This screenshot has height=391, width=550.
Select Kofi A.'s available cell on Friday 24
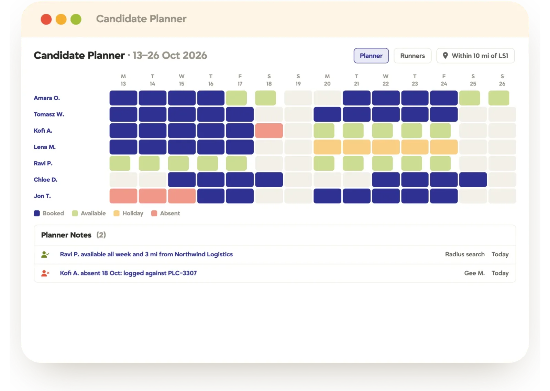click(440, 131)
